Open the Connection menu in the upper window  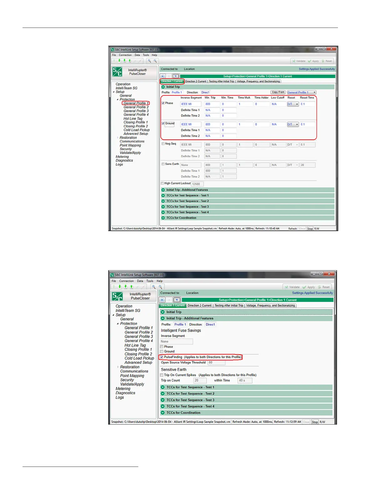[125, 55]
